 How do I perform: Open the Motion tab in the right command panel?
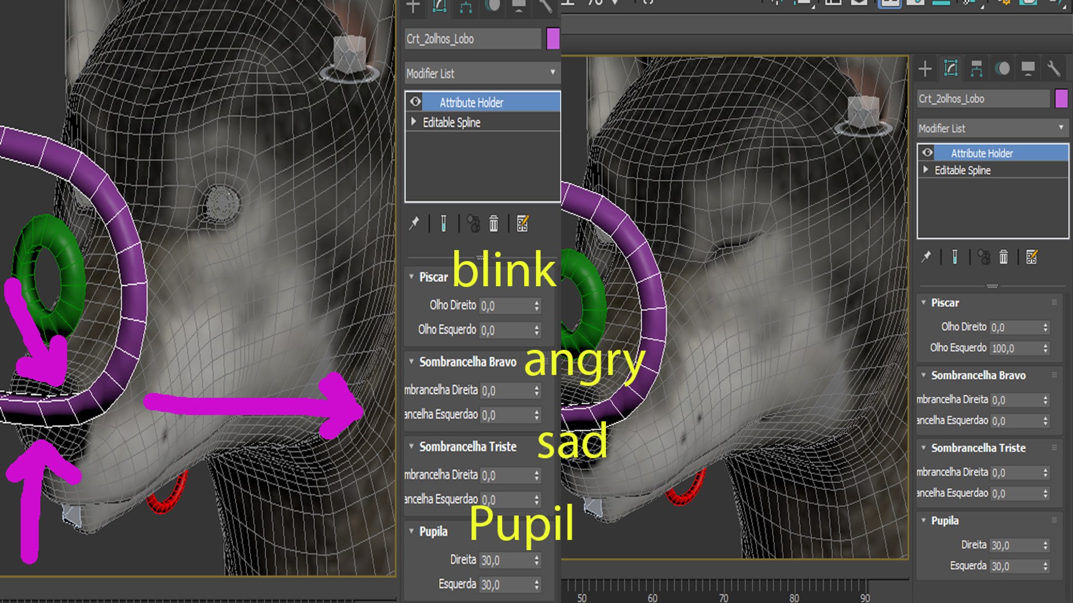point(1003,69)
